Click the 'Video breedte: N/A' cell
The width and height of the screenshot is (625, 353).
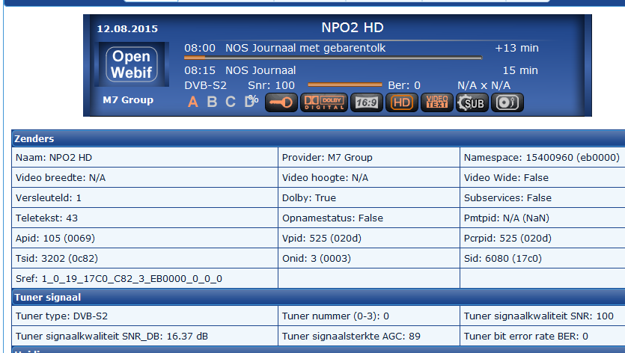pos(144,178)
